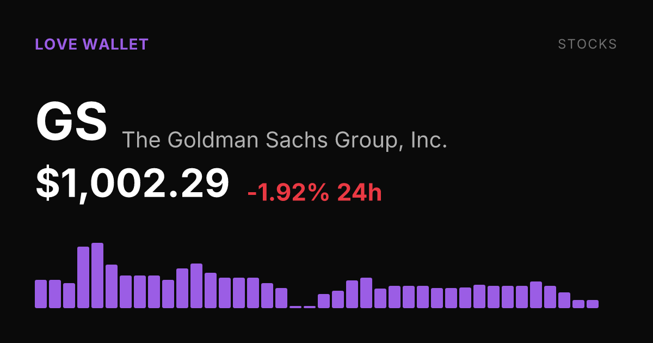Click the LOVE WALLET brand label
The height and width of the screenshot is (343, 653).
(x=91, y=44)
